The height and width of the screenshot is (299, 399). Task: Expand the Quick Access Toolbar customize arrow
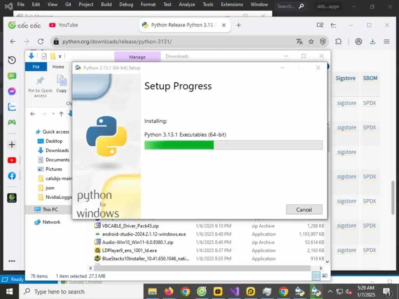coord(60,56)
